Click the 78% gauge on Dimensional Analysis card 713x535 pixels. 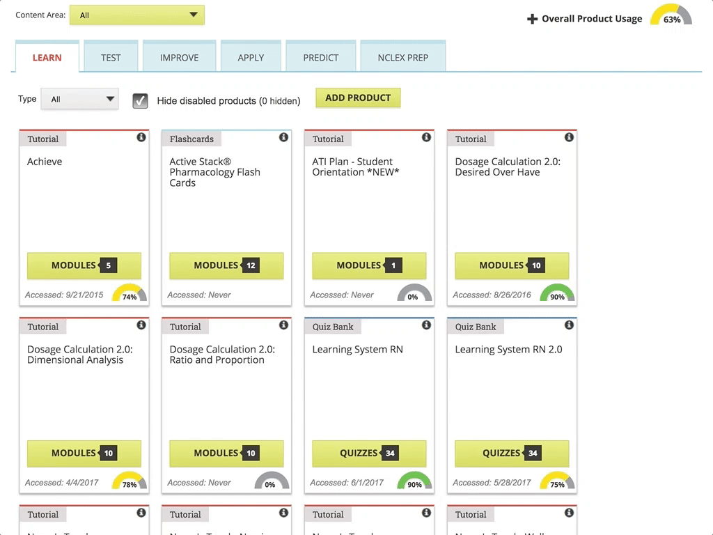[130, 481]
